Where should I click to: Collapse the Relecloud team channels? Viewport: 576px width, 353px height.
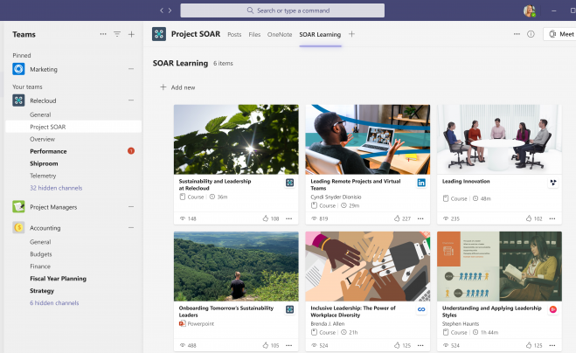point(131,100)
